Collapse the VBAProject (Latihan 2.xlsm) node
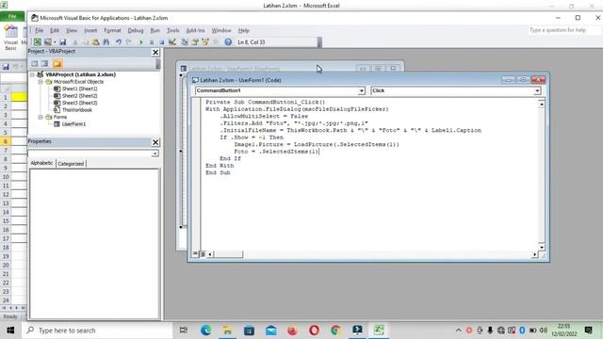This screenshot has height=339, width=603. pos(33,74)
